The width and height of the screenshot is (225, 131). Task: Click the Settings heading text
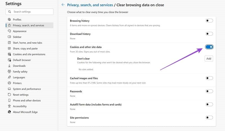click(13, 4)
